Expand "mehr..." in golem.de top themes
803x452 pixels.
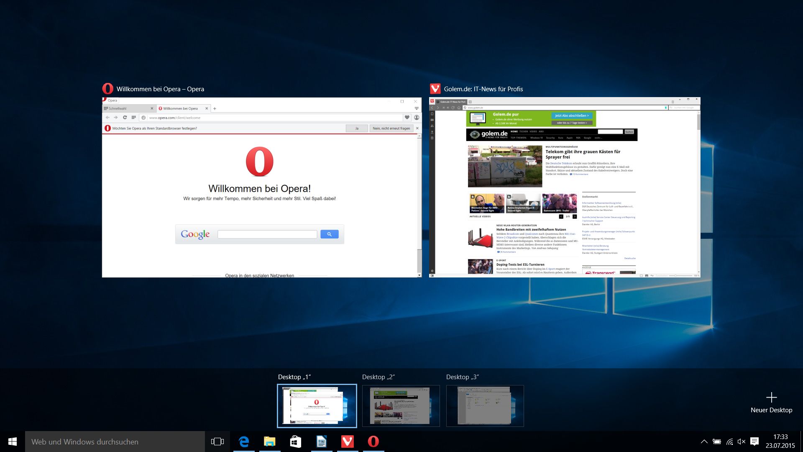[x=598, y=138]
